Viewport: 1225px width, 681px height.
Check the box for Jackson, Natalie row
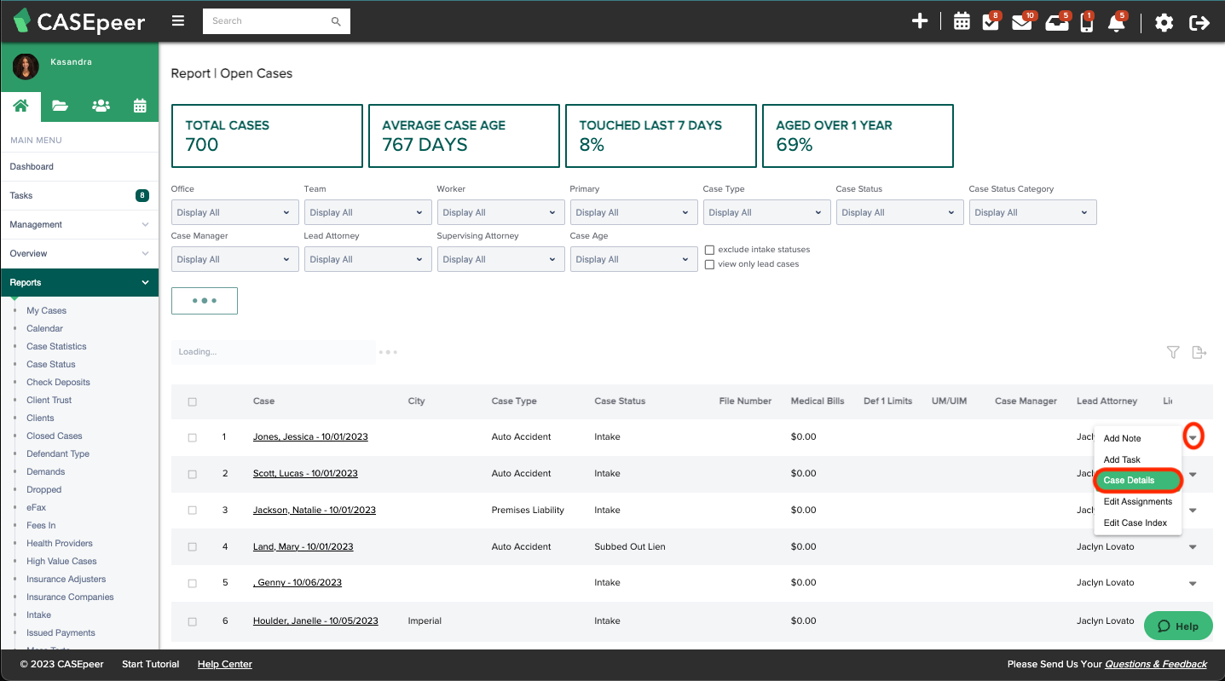pyautogui.click(x=192, y=511)
